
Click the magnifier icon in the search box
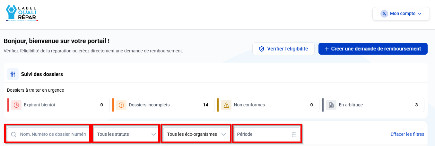tap(14, 134)
